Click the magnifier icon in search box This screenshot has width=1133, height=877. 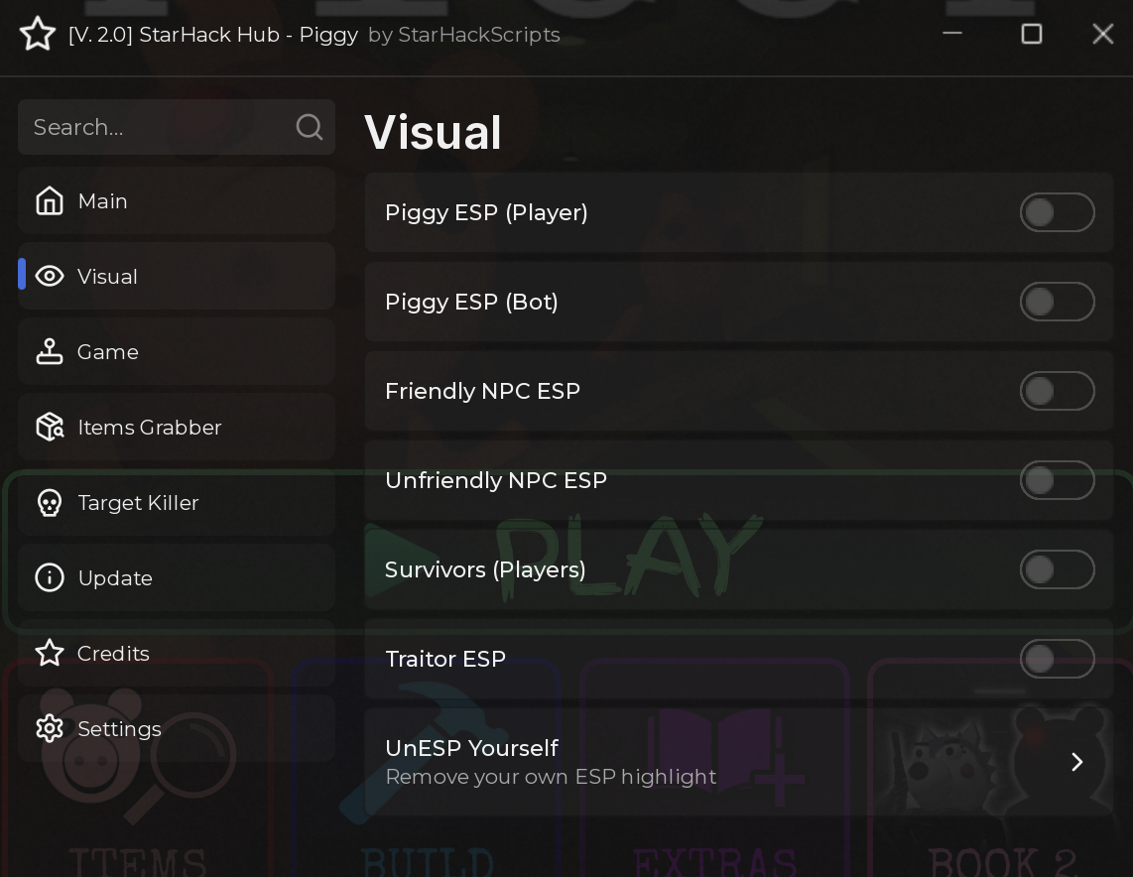310,127
